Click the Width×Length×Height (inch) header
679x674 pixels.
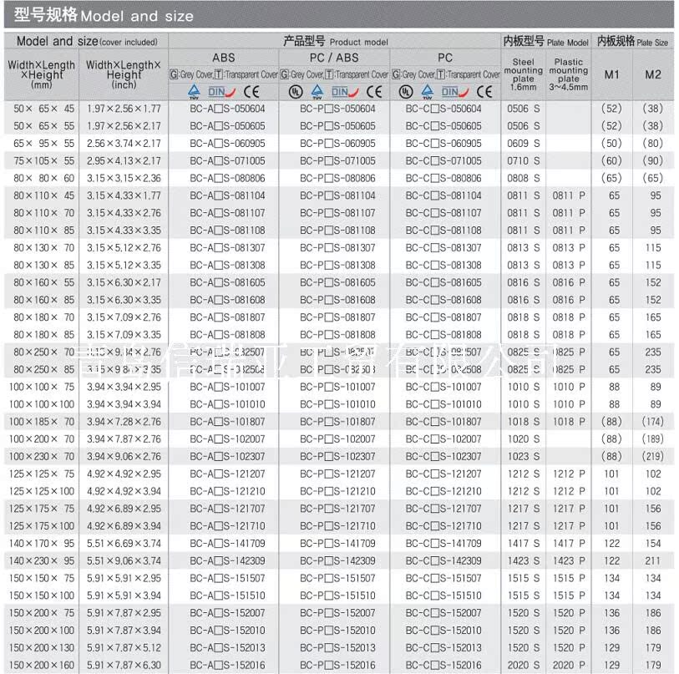click(x=124, y=74)
